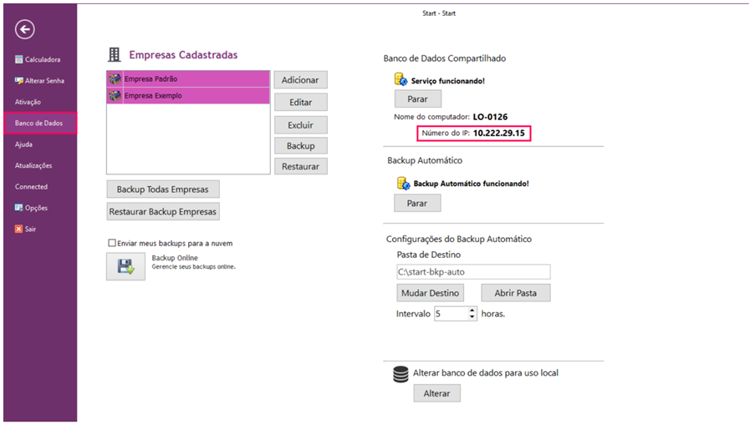Open the Banco de Dados menu item

click(x=38, y=124)
